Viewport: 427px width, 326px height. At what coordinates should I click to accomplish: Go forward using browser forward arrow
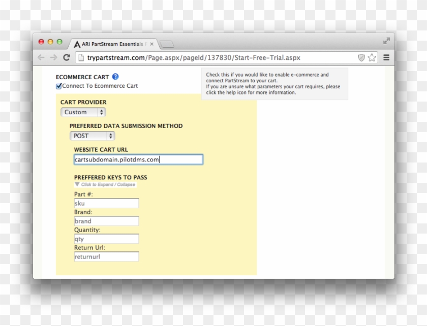pyautogui.click(x=54, y=57)
